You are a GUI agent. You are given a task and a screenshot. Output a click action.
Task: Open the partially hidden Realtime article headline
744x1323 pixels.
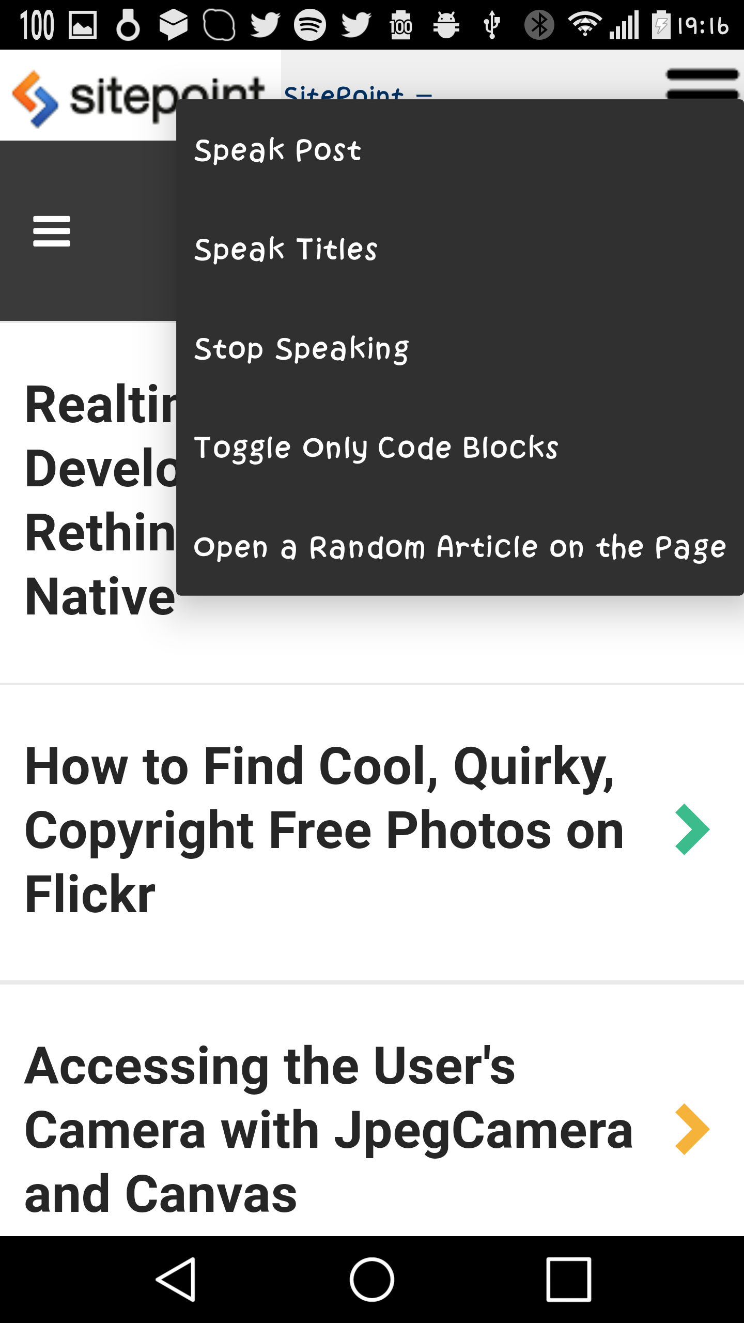100,500
